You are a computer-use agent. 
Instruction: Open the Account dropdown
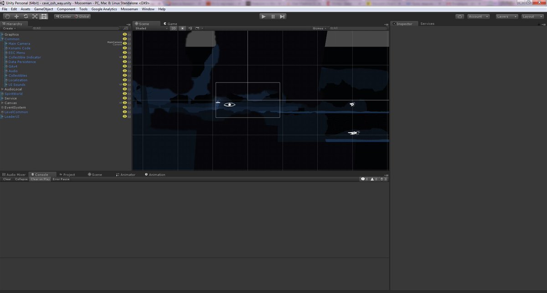pos(479,16)
